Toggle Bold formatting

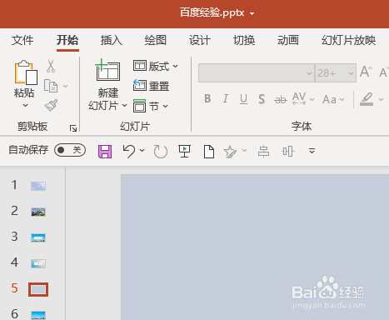click(207, 98)
